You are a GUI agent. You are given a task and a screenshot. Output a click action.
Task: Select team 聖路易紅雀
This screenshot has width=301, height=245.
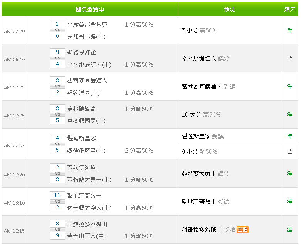81,52
